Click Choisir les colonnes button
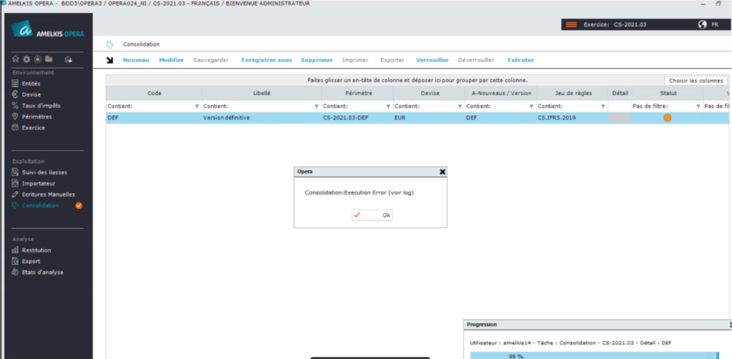The width and height of the screenshot is (732, 359). click(x=696, y=81)
